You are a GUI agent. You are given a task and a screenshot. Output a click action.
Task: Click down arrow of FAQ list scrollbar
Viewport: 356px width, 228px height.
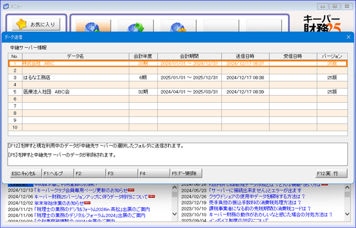pos(347,214)
